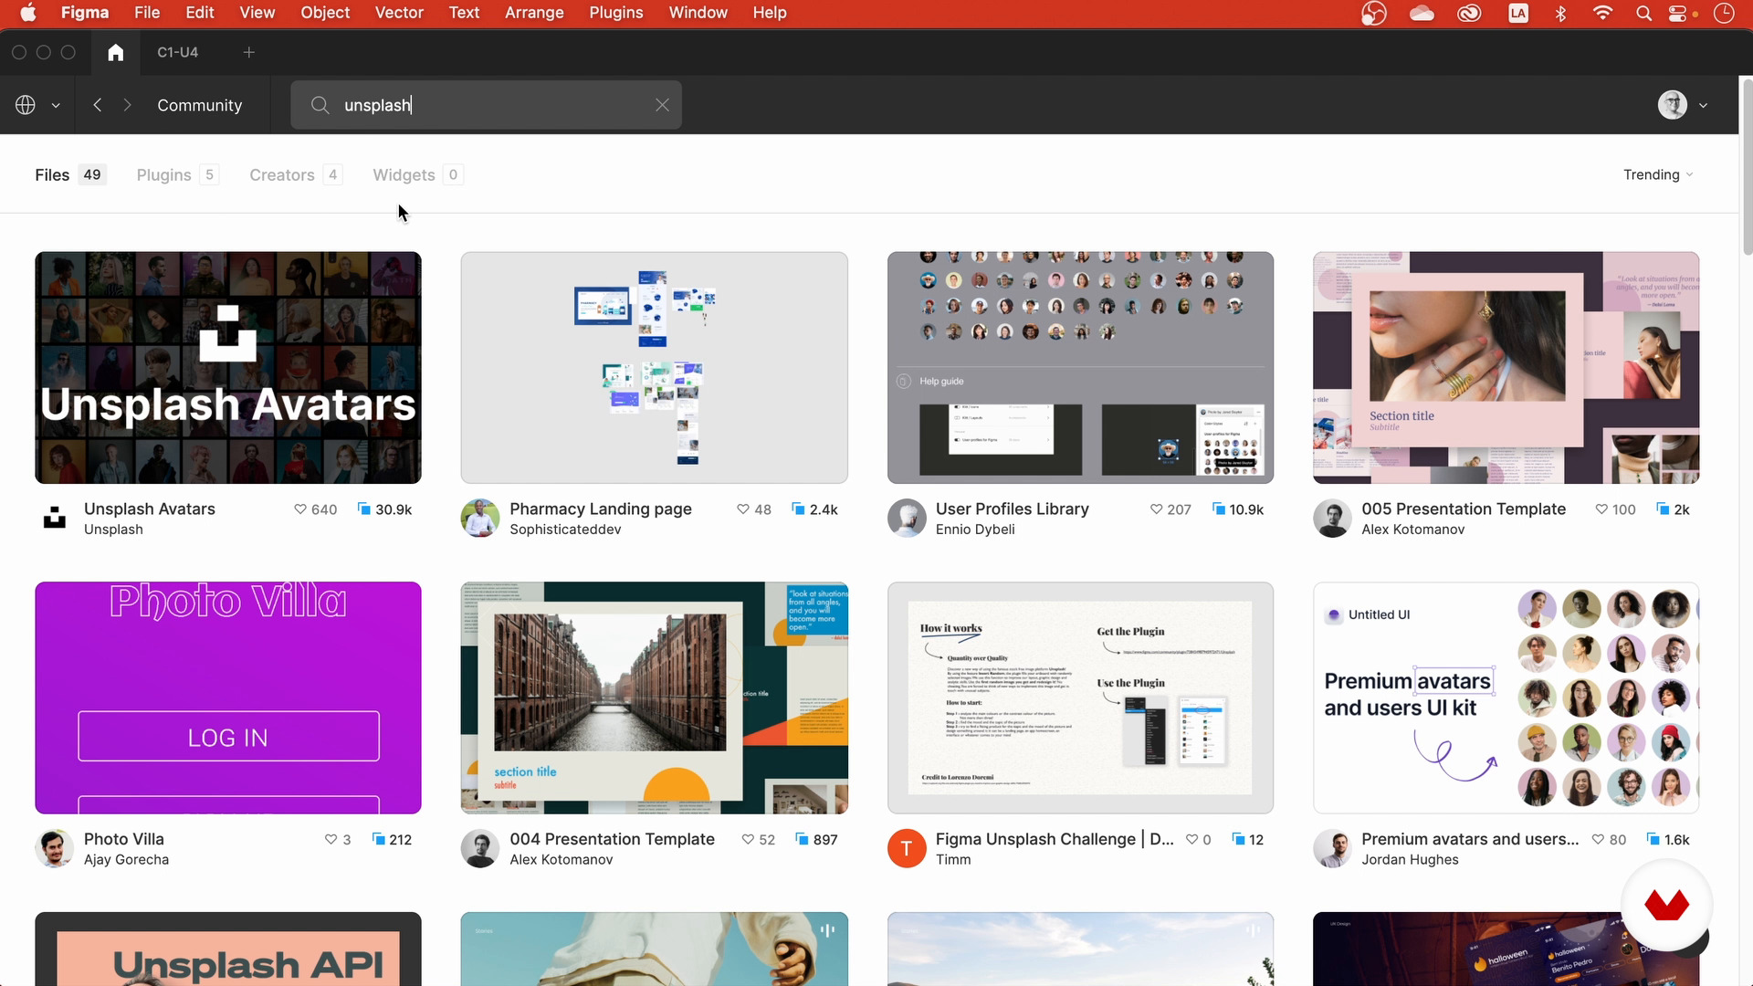1753x986 pixels.
Task: Switch to the Creators tab
Action: tap(296, 174)
